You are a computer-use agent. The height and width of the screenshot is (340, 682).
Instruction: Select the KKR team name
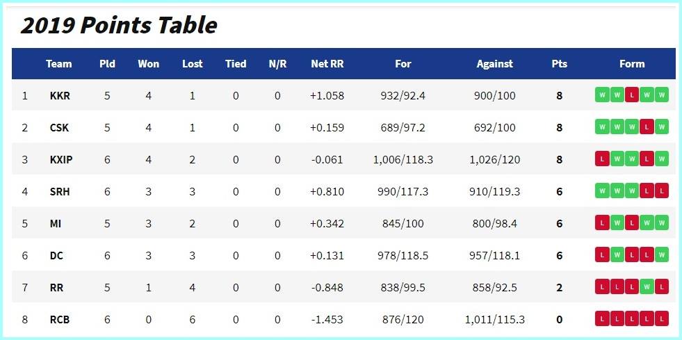(x=60, y=96)
